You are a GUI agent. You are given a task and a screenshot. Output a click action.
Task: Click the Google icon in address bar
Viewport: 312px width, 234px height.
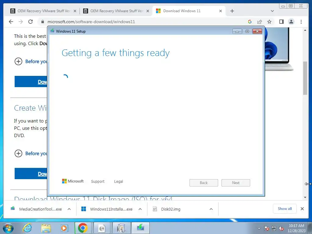point(250,22)
